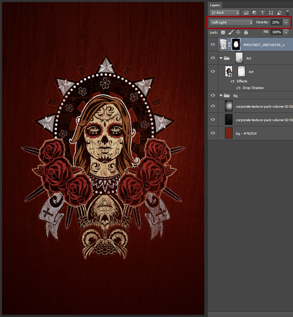This screenshot has height=317, width=293.
Task: Select the Bg group name
Action: 236,96
